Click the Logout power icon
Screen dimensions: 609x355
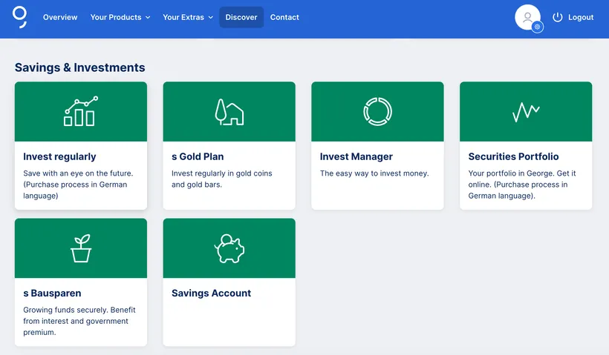(557, 17)
